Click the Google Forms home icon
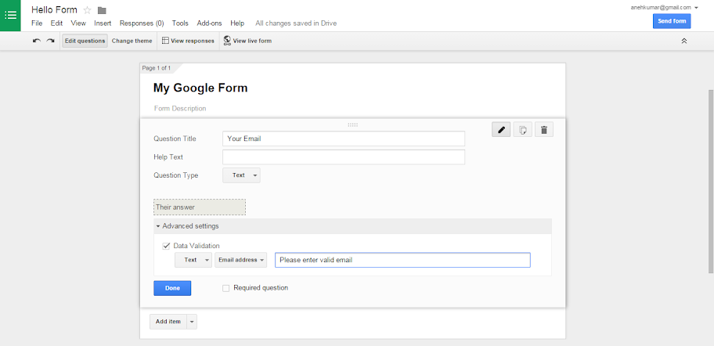 [x=10, y=15]
